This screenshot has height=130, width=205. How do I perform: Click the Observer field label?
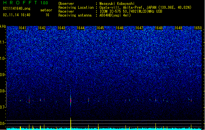tap(66, 4)
